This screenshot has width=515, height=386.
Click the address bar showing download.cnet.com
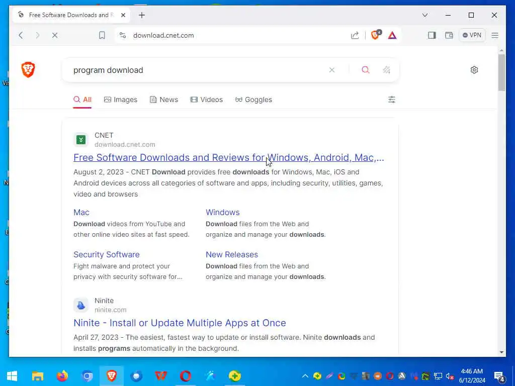[x=163, y=35]
